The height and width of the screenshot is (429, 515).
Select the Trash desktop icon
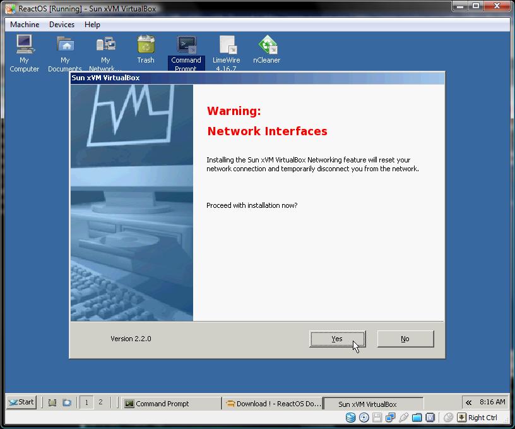pos(146,50)
